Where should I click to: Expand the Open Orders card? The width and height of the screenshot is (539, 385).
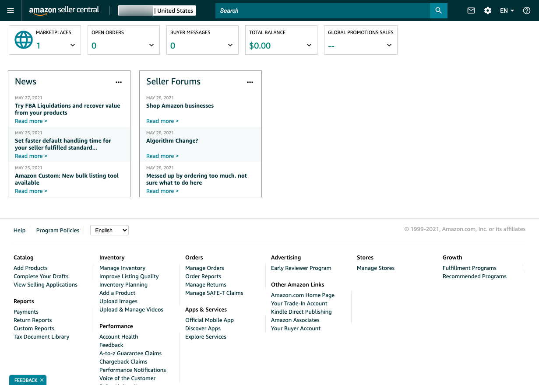[x=151, y=45]
